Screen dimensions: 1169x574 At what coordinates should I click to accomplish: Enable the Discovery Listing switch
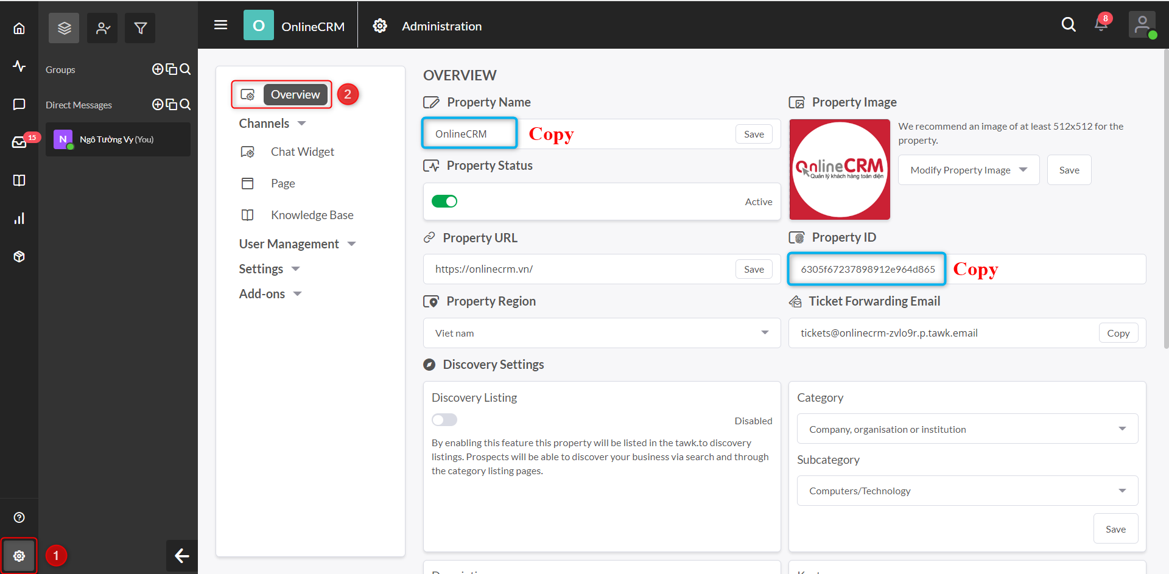click(x=444, y=420)
